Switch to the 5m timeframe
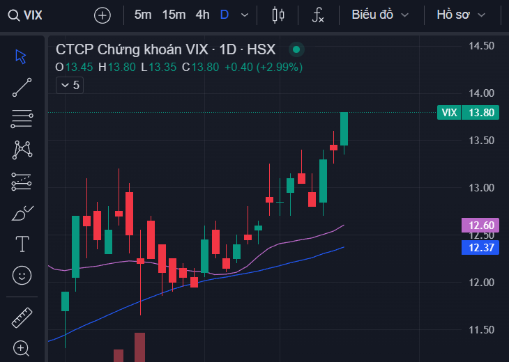 point(143,15)
